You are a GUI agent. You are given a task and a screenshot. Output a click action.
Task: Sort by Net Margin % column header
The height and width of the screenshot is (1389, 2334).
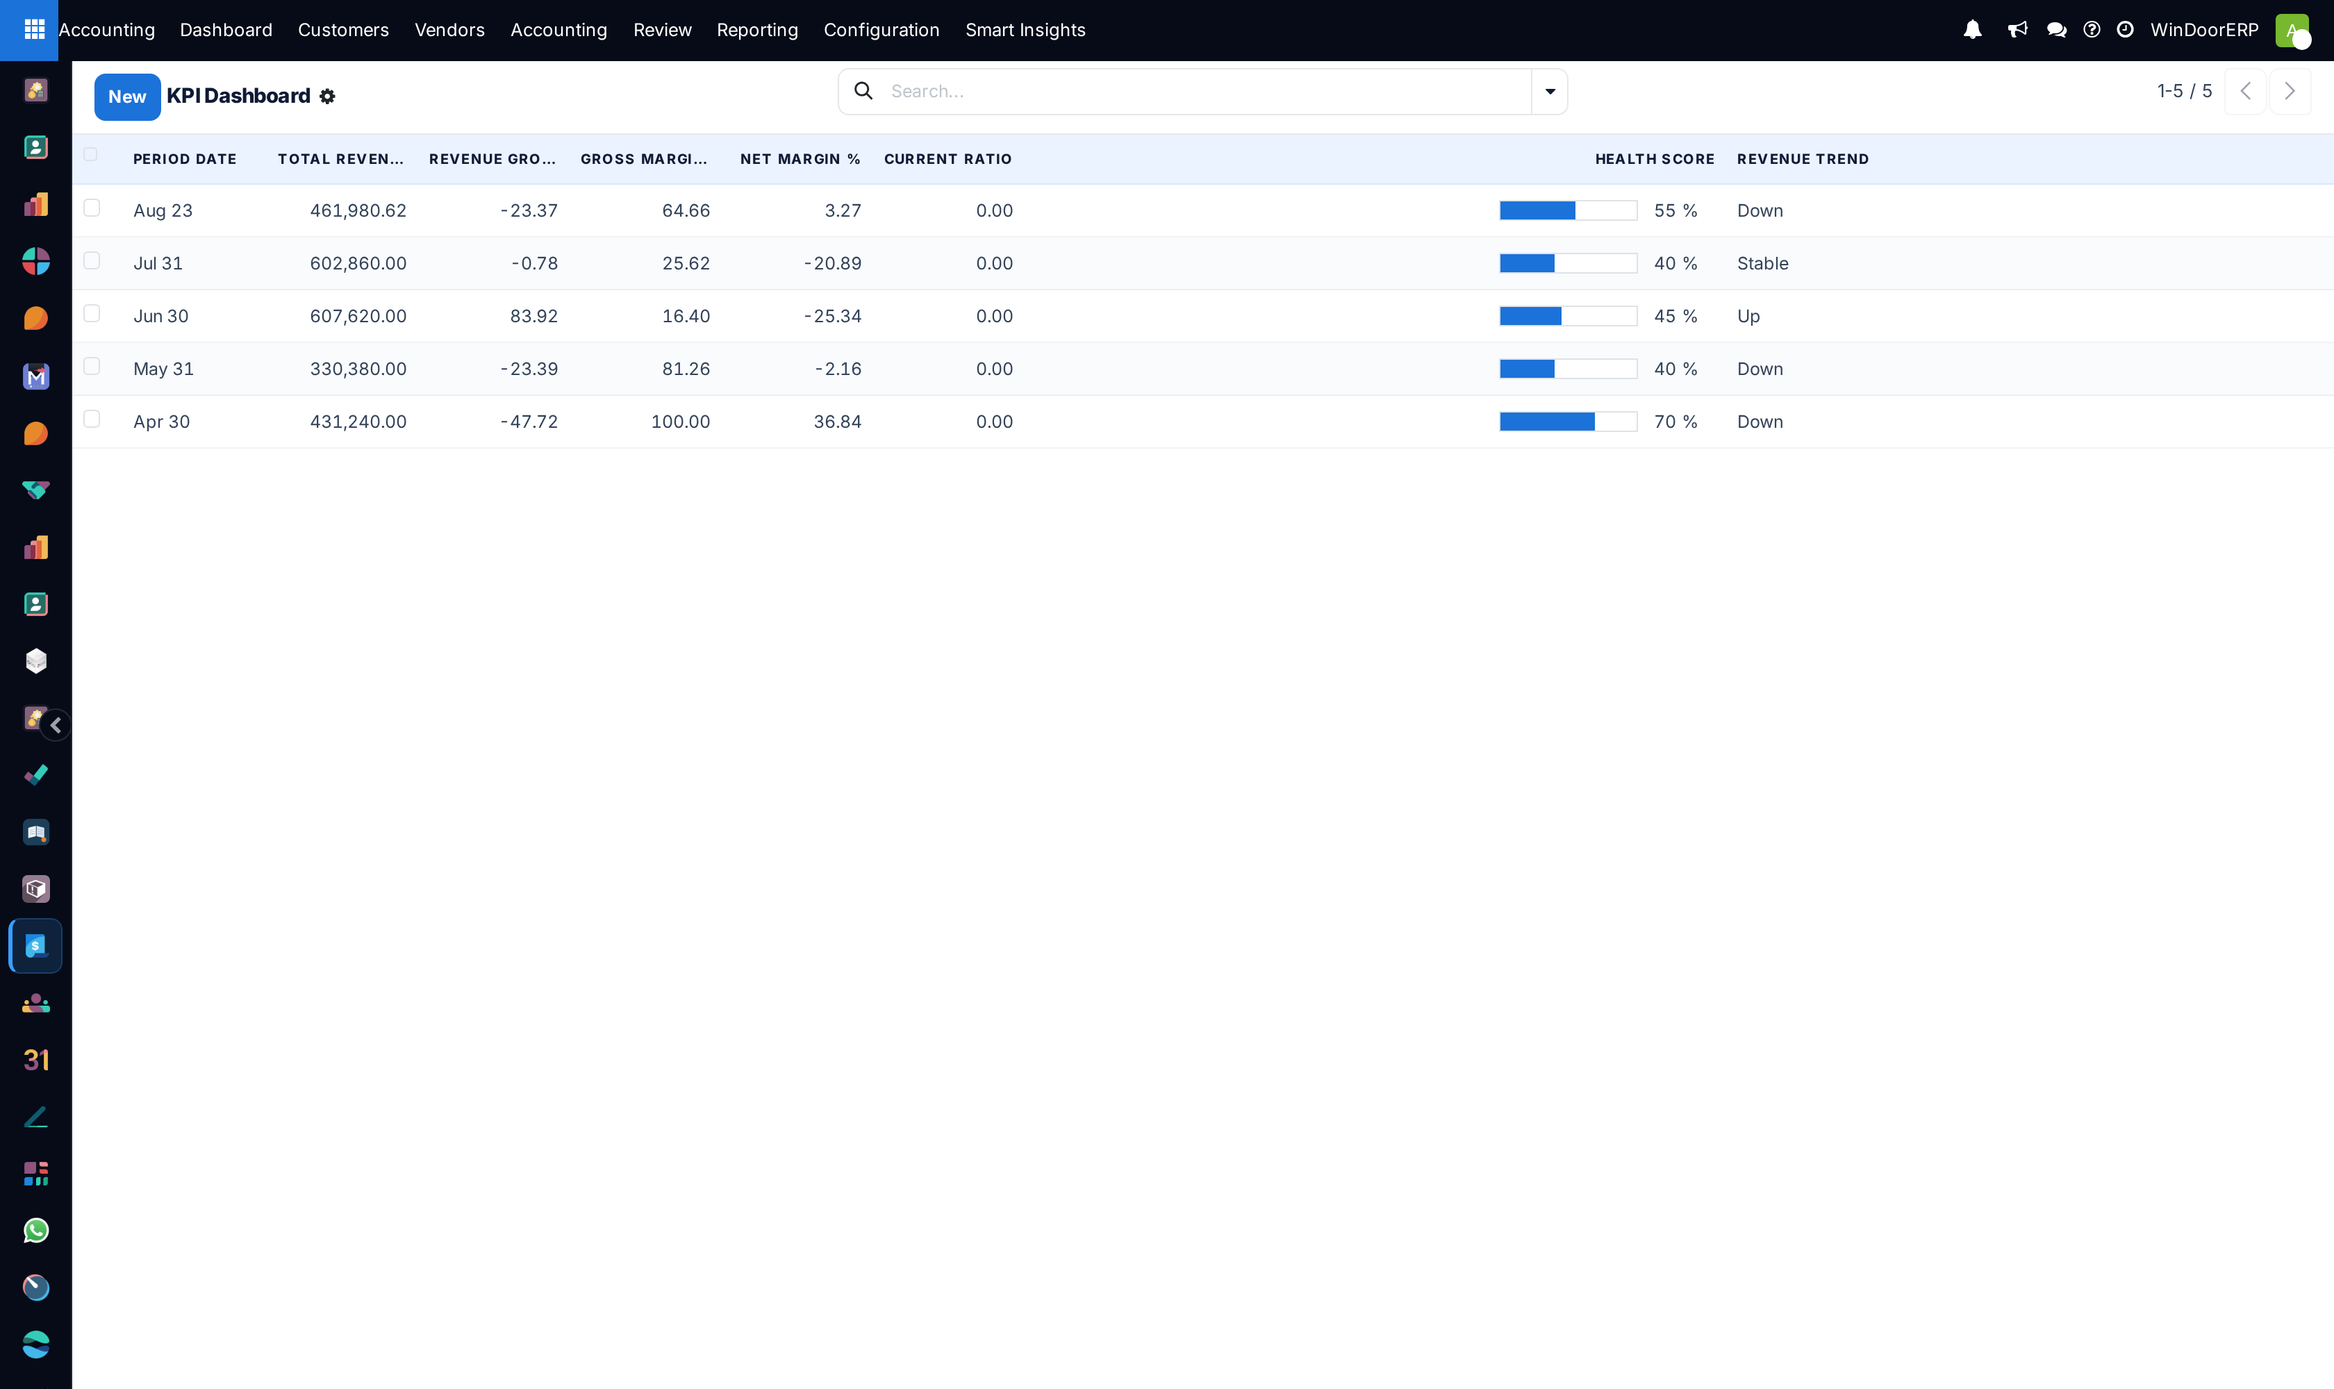click(x=800, y=159)
